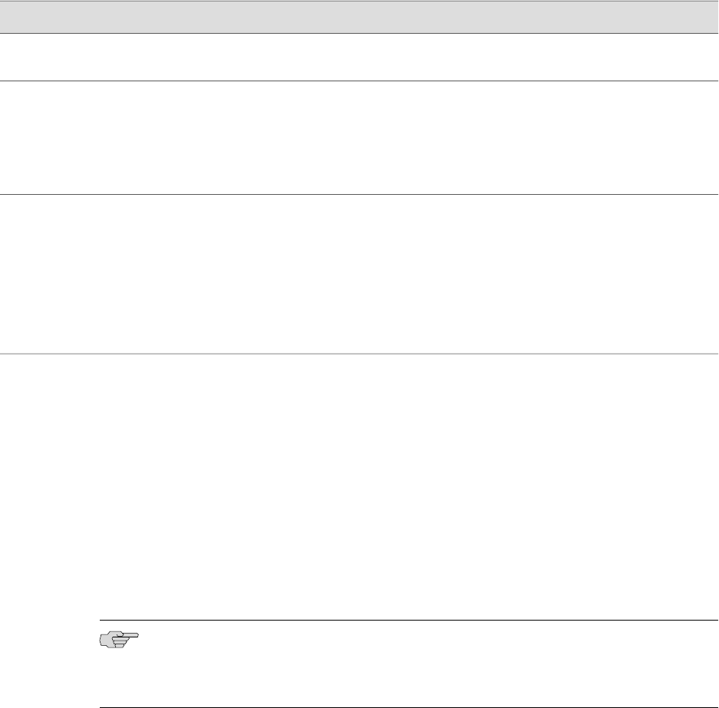Viewport: 719px width, 708px height.
Task: Click the dark line directly under the gray header
Action: [359, 33]
